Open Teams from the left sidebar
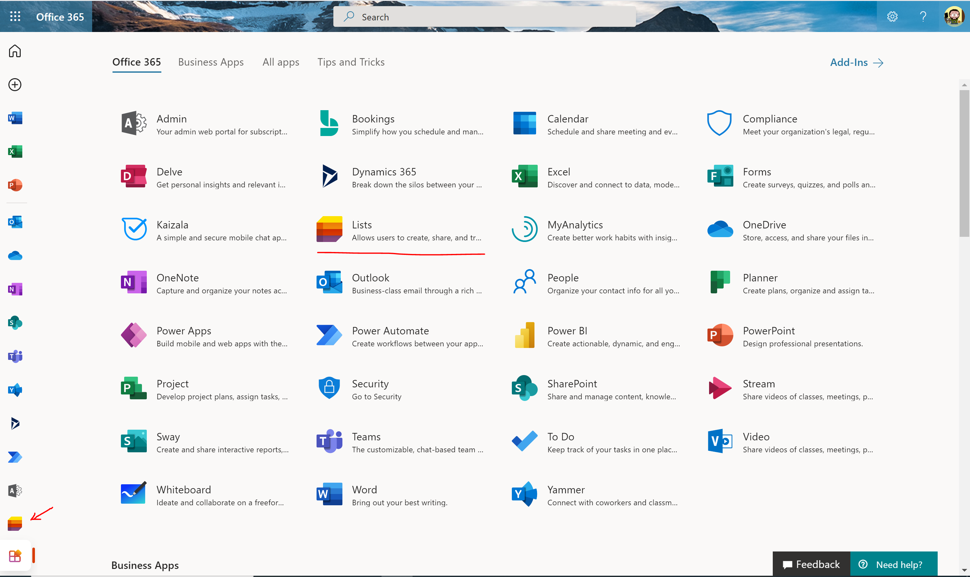Screen dimensions: 970x577 [x=15, y=357]
